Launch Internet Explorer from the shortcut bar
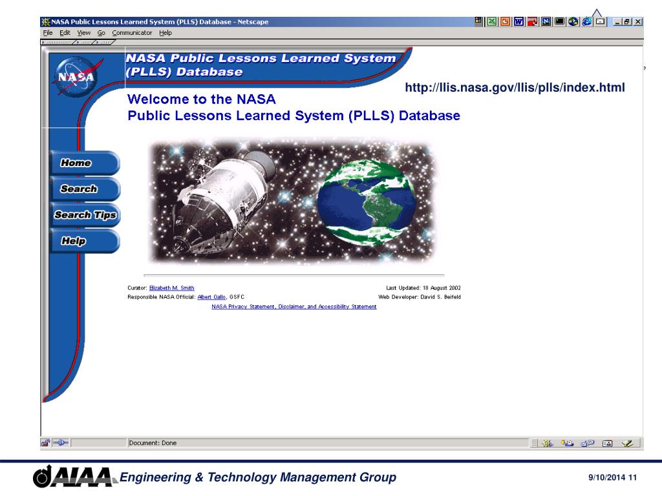This screenshot has width=662, height=496. [x=586, y=21]
